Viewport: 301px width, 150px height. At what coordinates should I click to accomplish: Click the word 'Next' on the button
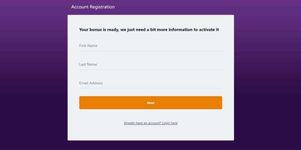pyautogui.click(x=150, y=103)
